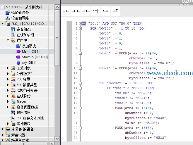
Task: Click the program info icon
Action: click(x=13, y=113)
